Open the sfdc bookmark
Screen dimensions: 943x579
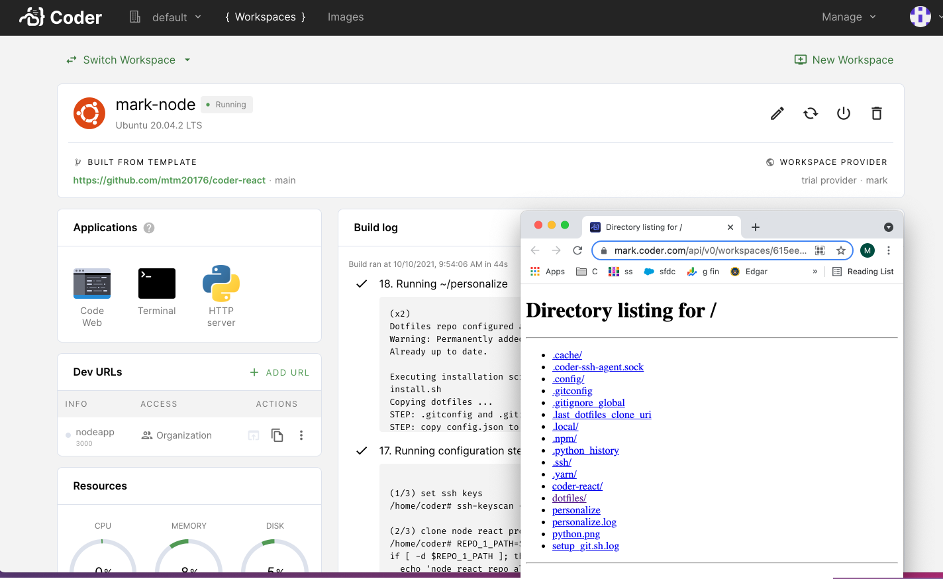660,272
